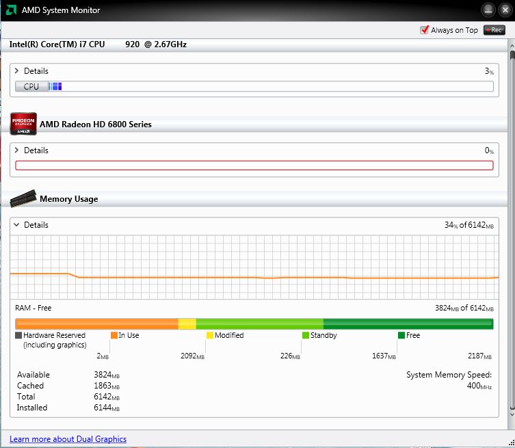Screen dimensions: 515x448
Task: Click the dark green Free segment of RAM bar
Action: coord(408,324)
